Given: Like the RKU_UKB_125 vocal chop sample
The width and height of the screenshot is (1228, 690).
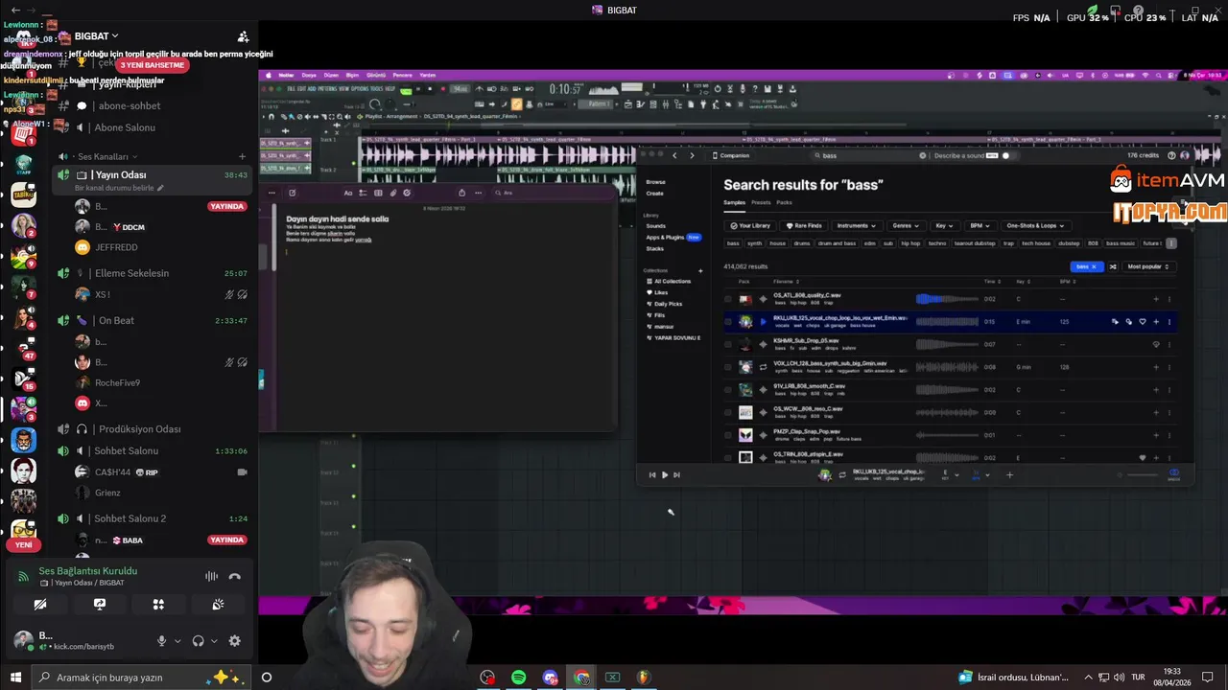Looking at the screenshot, I should click(1143, 322).
